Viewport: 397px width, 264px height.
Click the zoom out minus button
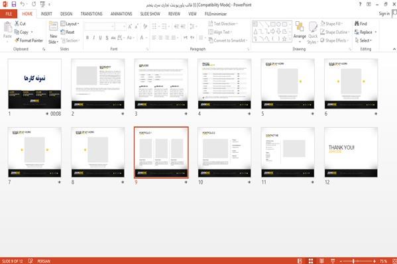pos(341,261)
